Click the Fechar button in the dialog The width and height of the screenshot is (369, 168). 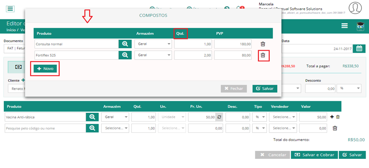(234, 89)
